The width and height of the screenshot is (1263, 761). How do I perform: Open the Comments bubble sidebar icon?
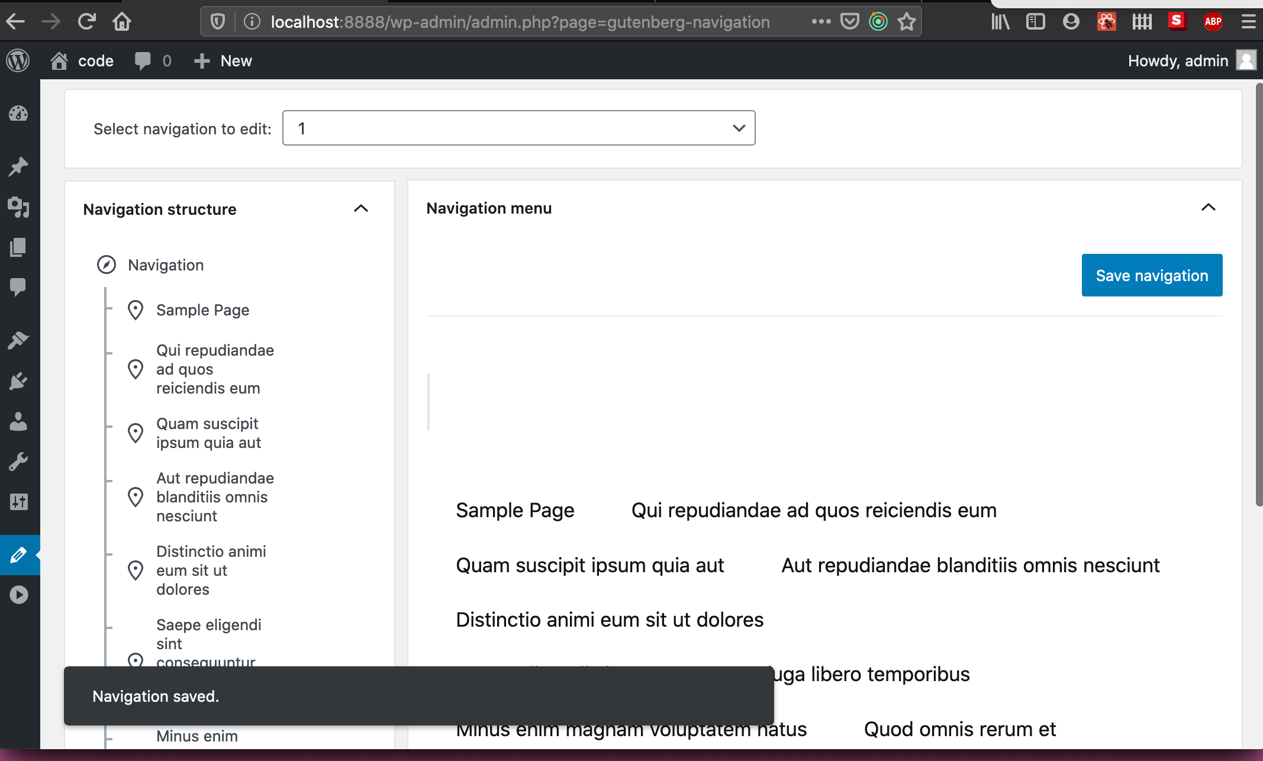(18, 288)
